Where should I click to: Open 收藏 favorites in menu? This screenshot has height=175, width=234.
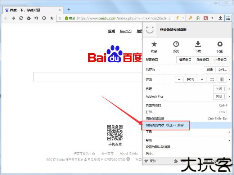[x=154, y=47]
